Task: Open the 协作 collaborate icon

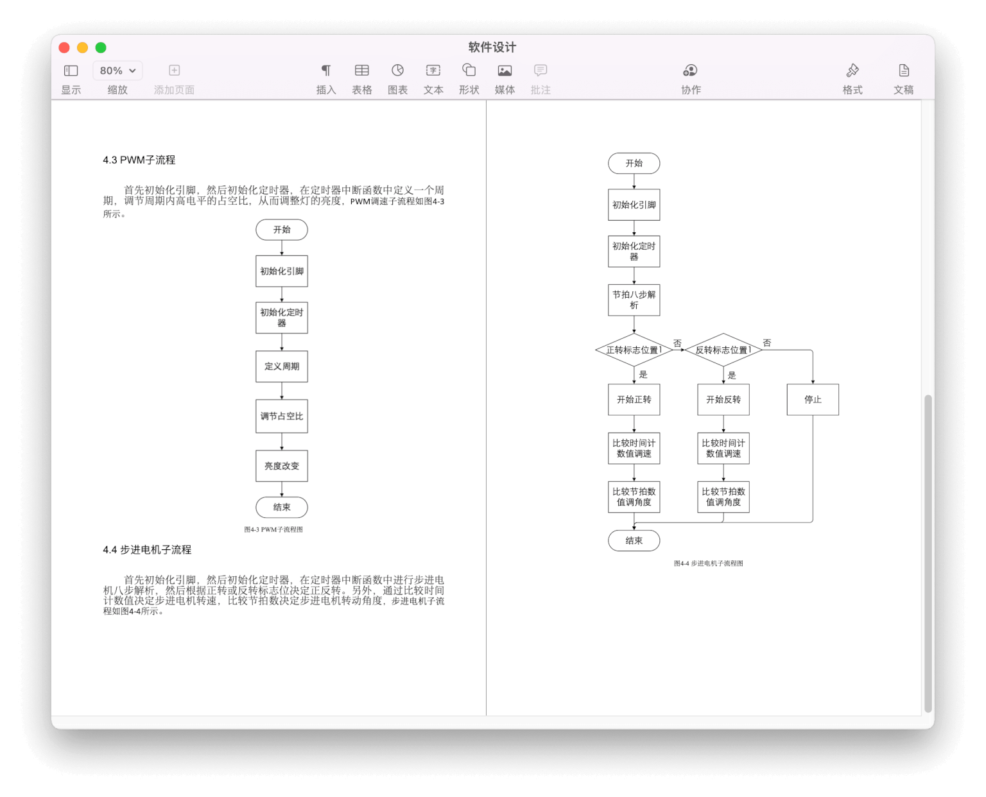Action: coord(691,71)
